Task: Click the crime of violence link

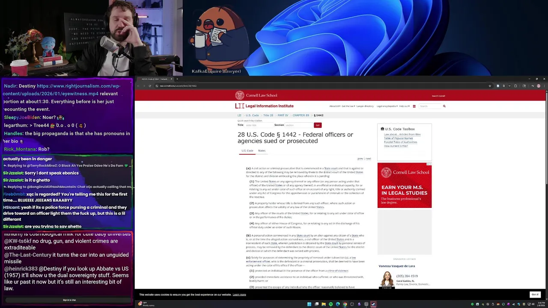Action: point(337,271)
